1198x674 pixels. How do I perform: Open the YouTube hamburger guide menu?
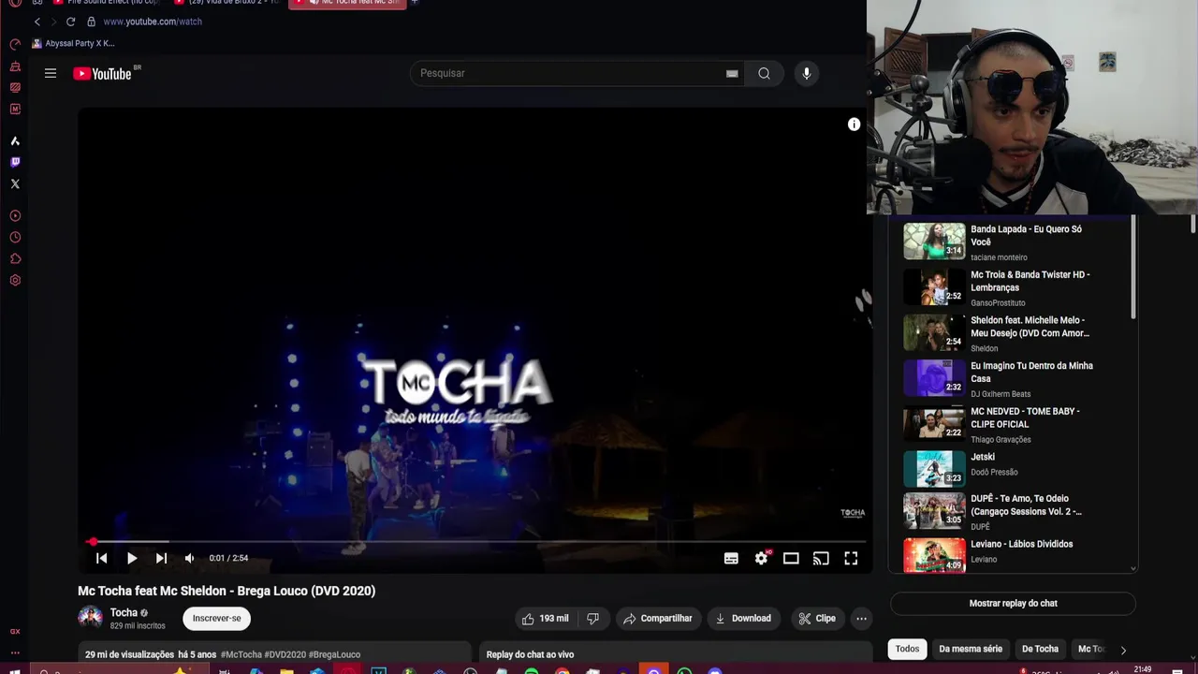tap(51, 73)
